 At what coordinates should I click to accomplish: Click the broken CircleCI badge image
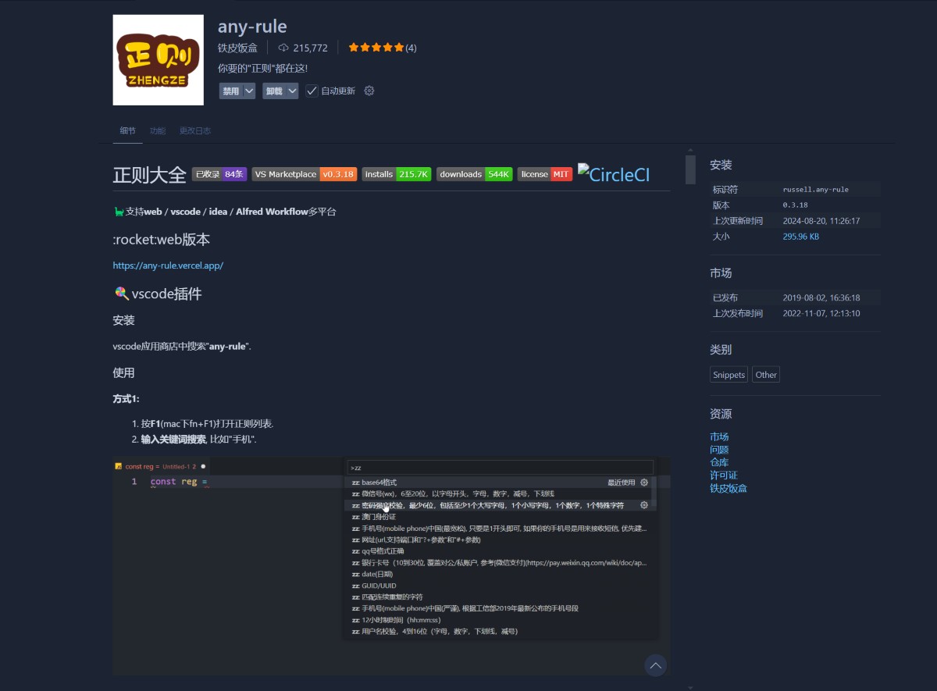(x=614, y=173)
